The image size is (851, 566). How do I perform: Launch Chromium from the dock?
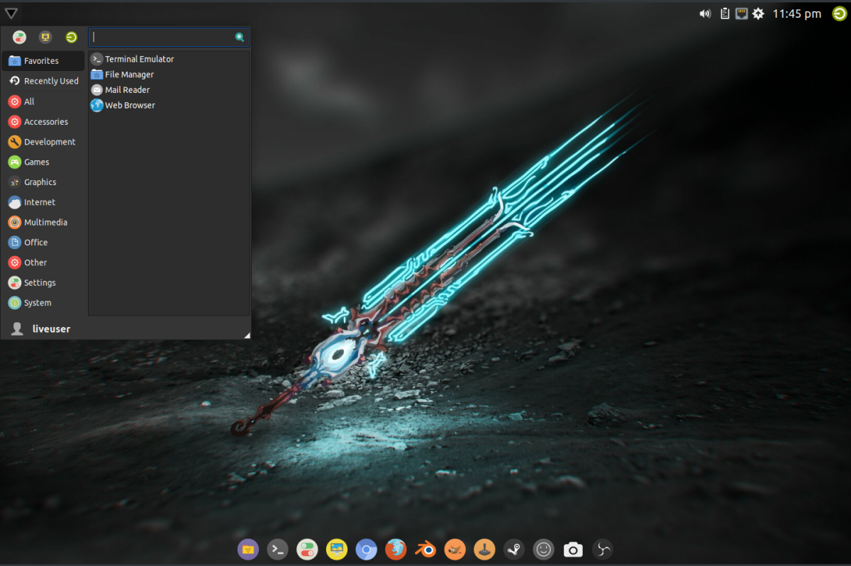click(x=366, y=549)
